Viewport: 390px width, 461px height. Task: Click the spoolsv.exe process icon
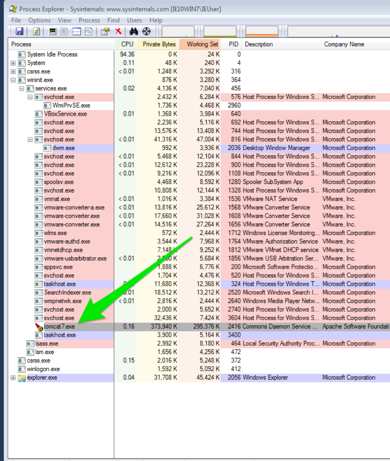click(39, 182)
